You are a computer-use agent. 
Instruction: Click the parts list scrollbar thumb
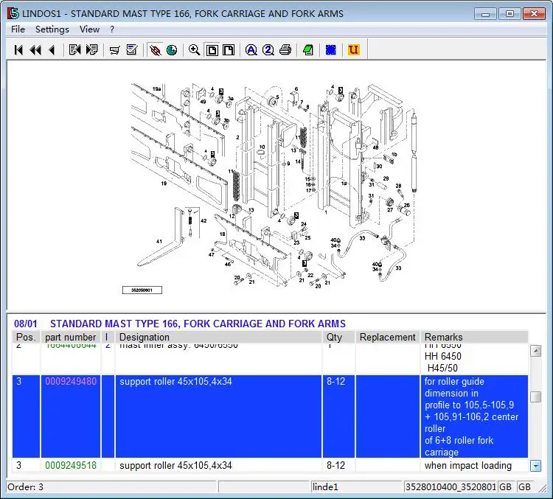click(536, 397)
